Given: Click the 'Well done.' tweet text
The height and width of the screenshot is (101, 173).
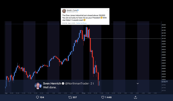Looking at the screenshot, I should click(50, 88).
